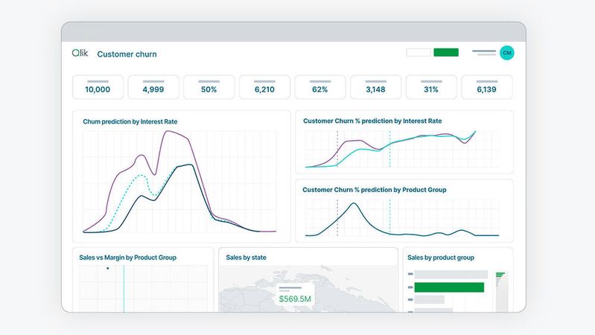This screenshot has height=335, width=595.
Task: Click the 3,148 KPI value
Action: (x=375, y=89)
